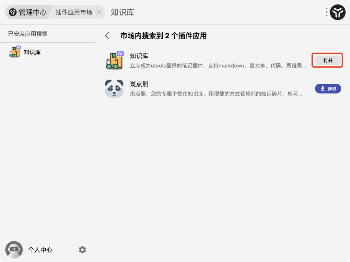Open the 管理中心 tab
350x262 pixels.
[x=28, y=12]
